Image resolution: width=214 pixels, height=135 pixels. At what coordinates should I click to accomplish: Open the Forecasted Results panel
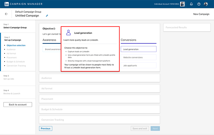pos(187,28)
